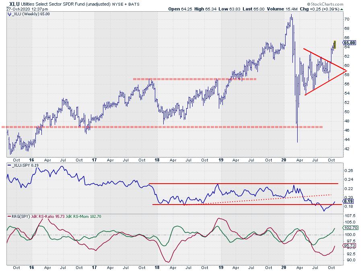Click the yellow highlighted latest price bar
This screenshot has height=271, width=362.
click(334, 44)
